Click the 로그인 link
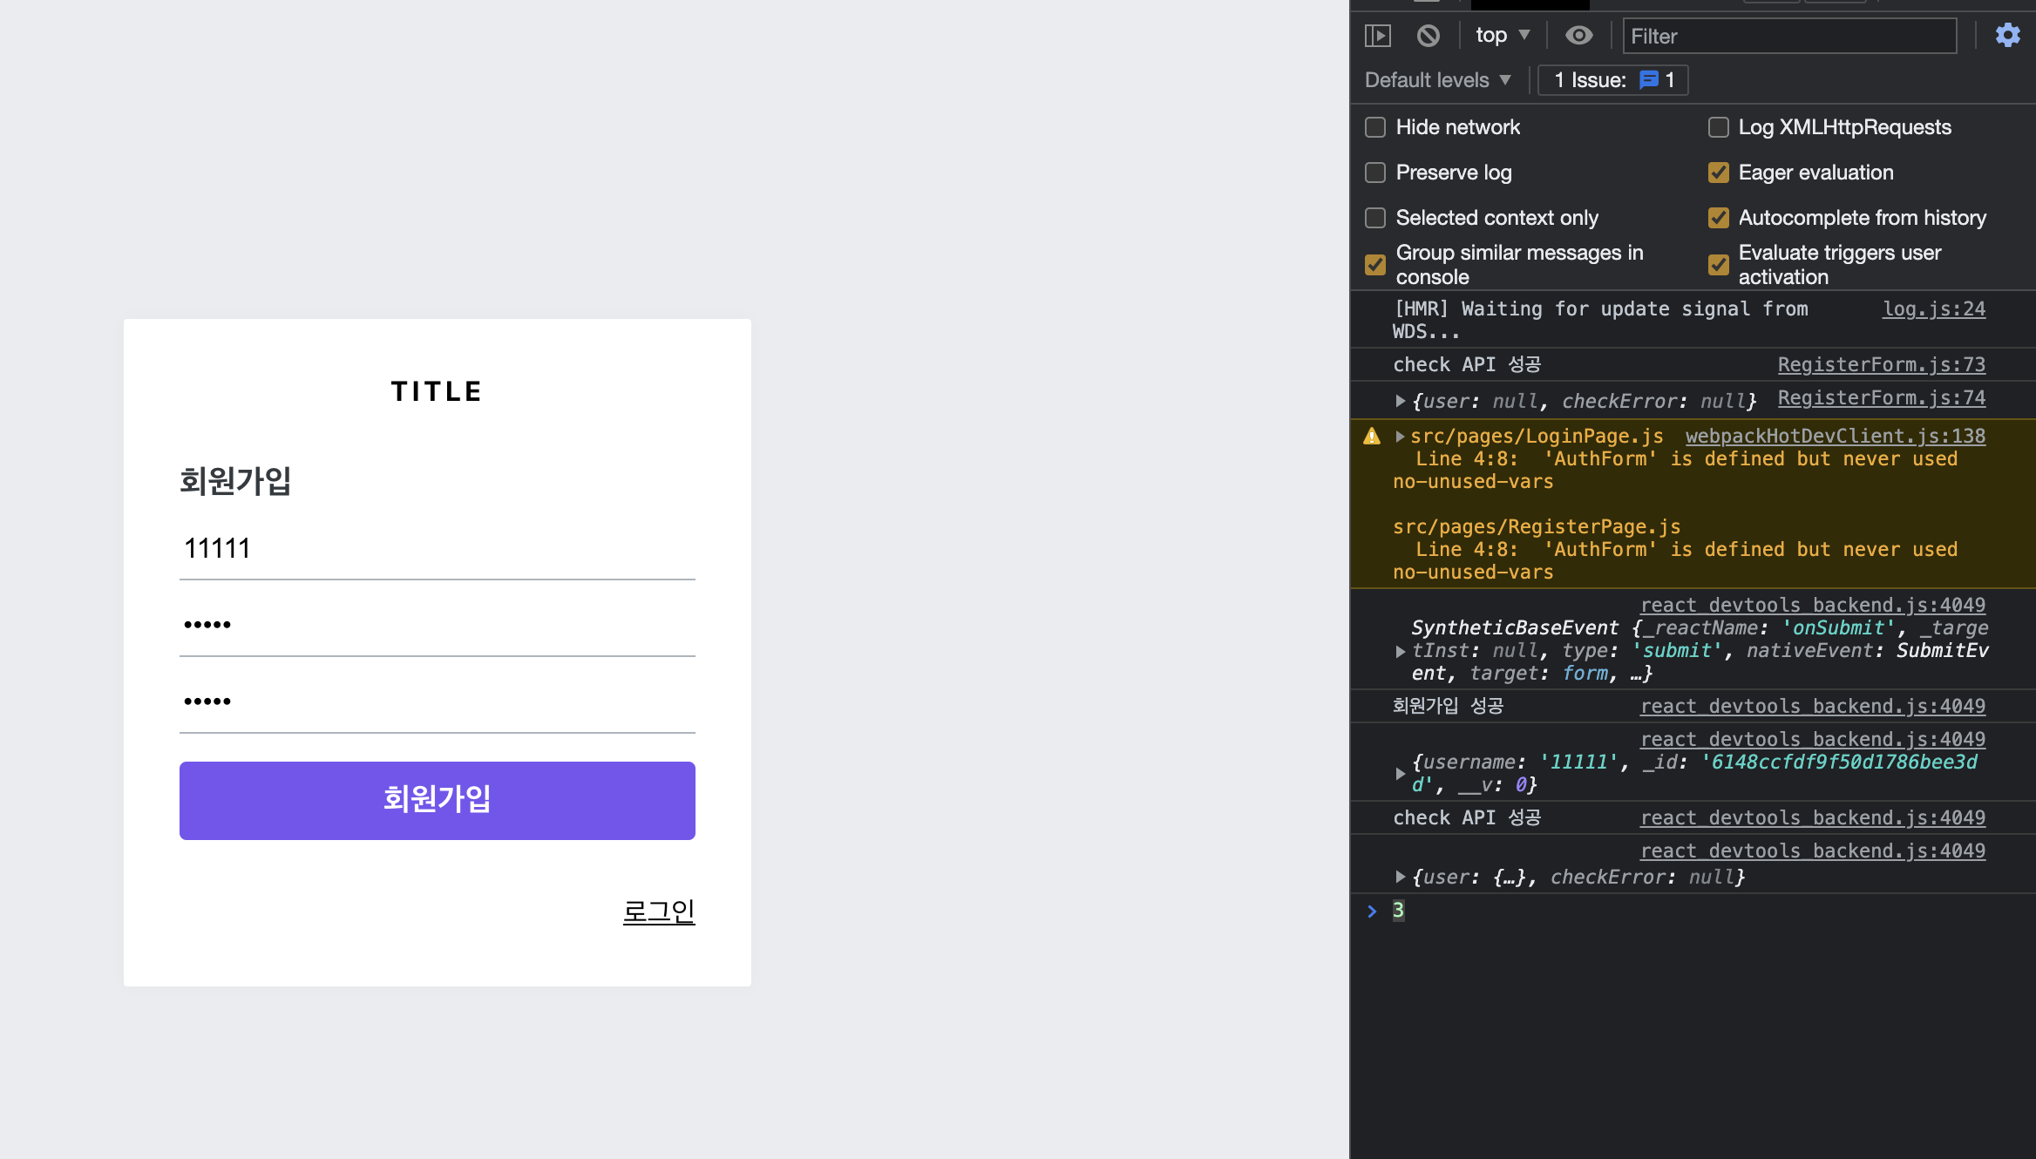Screen dimensions: 2036x1159 658,912
